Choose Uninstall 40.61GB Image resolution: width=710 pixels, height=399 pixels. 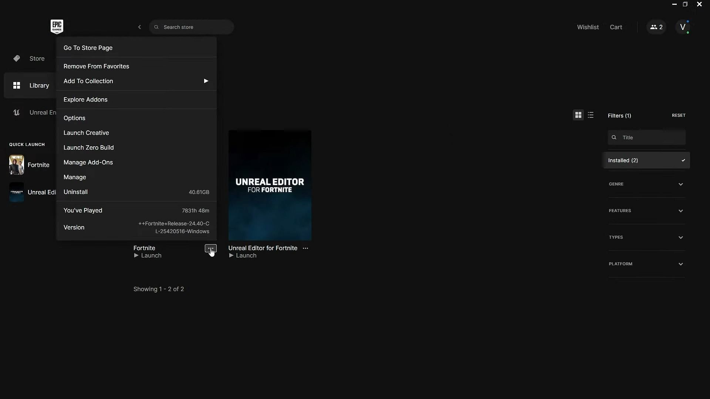[136, 192]
